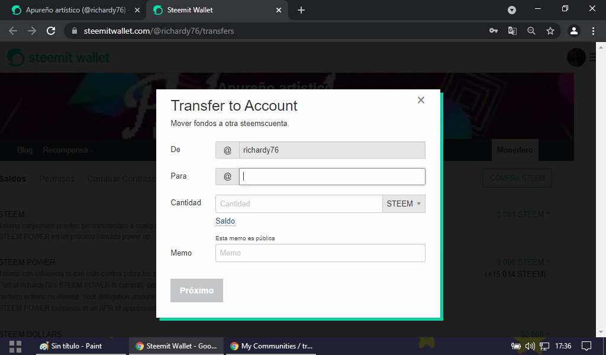Switch to Apureño artístico tab
The width and height of the screenshot is (606, 355).
pyautogui.click(x=76, y=10)
